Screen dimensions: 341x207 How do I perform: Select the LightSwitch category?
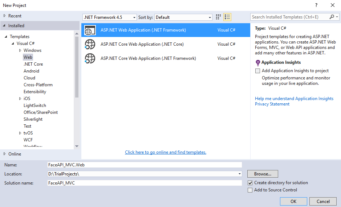click(x=35, y=105)
